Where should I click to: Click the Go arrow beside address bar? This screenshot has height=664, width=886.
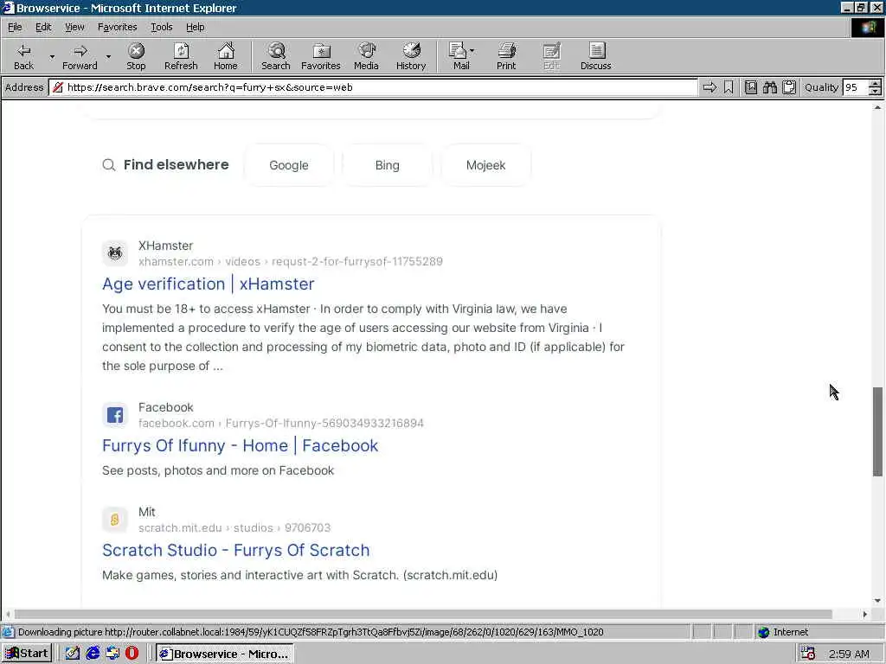point(709,87)
